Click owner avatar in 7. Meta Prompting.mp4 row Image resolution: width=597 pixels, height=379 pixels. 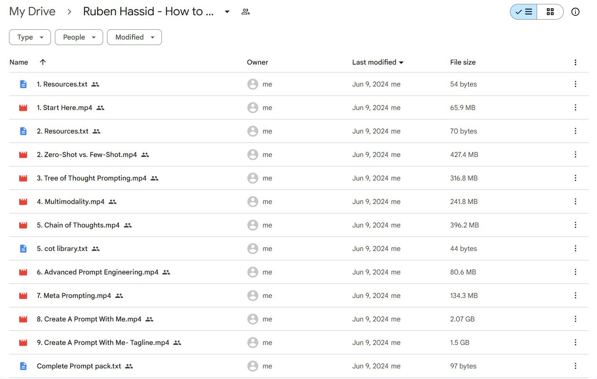pyautogui.click(x=253, y=296)
